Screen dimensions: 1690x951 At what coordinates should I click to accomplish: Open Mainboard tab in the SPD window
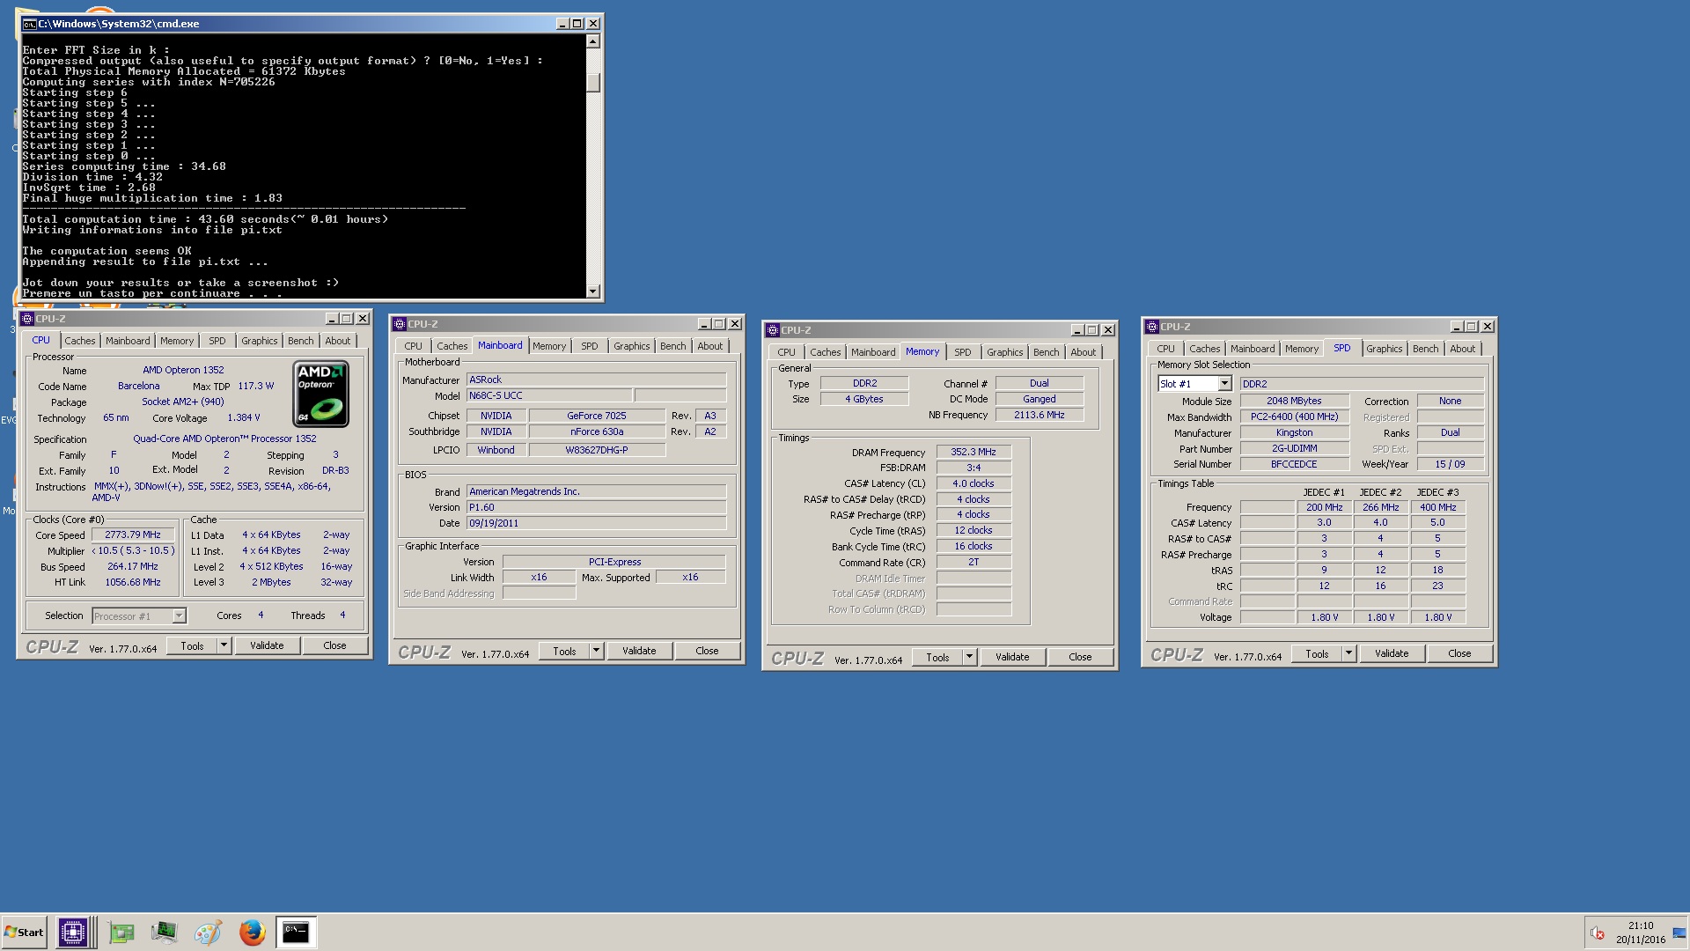[x=1253, y=349]
